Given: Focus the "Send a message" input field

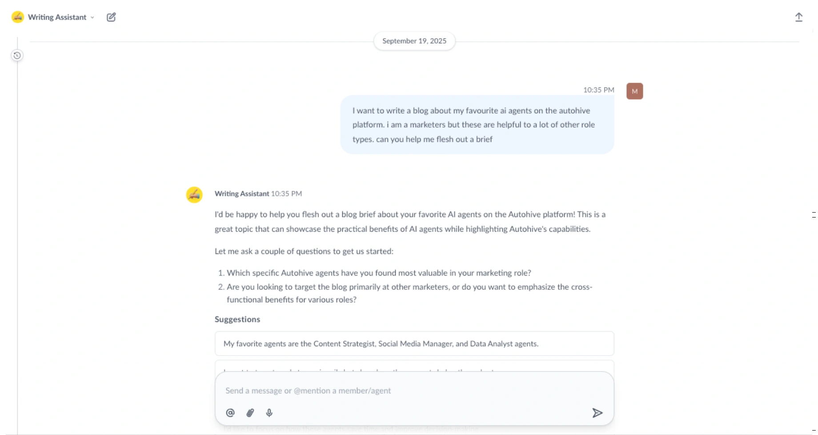Looking at the screenshot, I should click(400, 391).
